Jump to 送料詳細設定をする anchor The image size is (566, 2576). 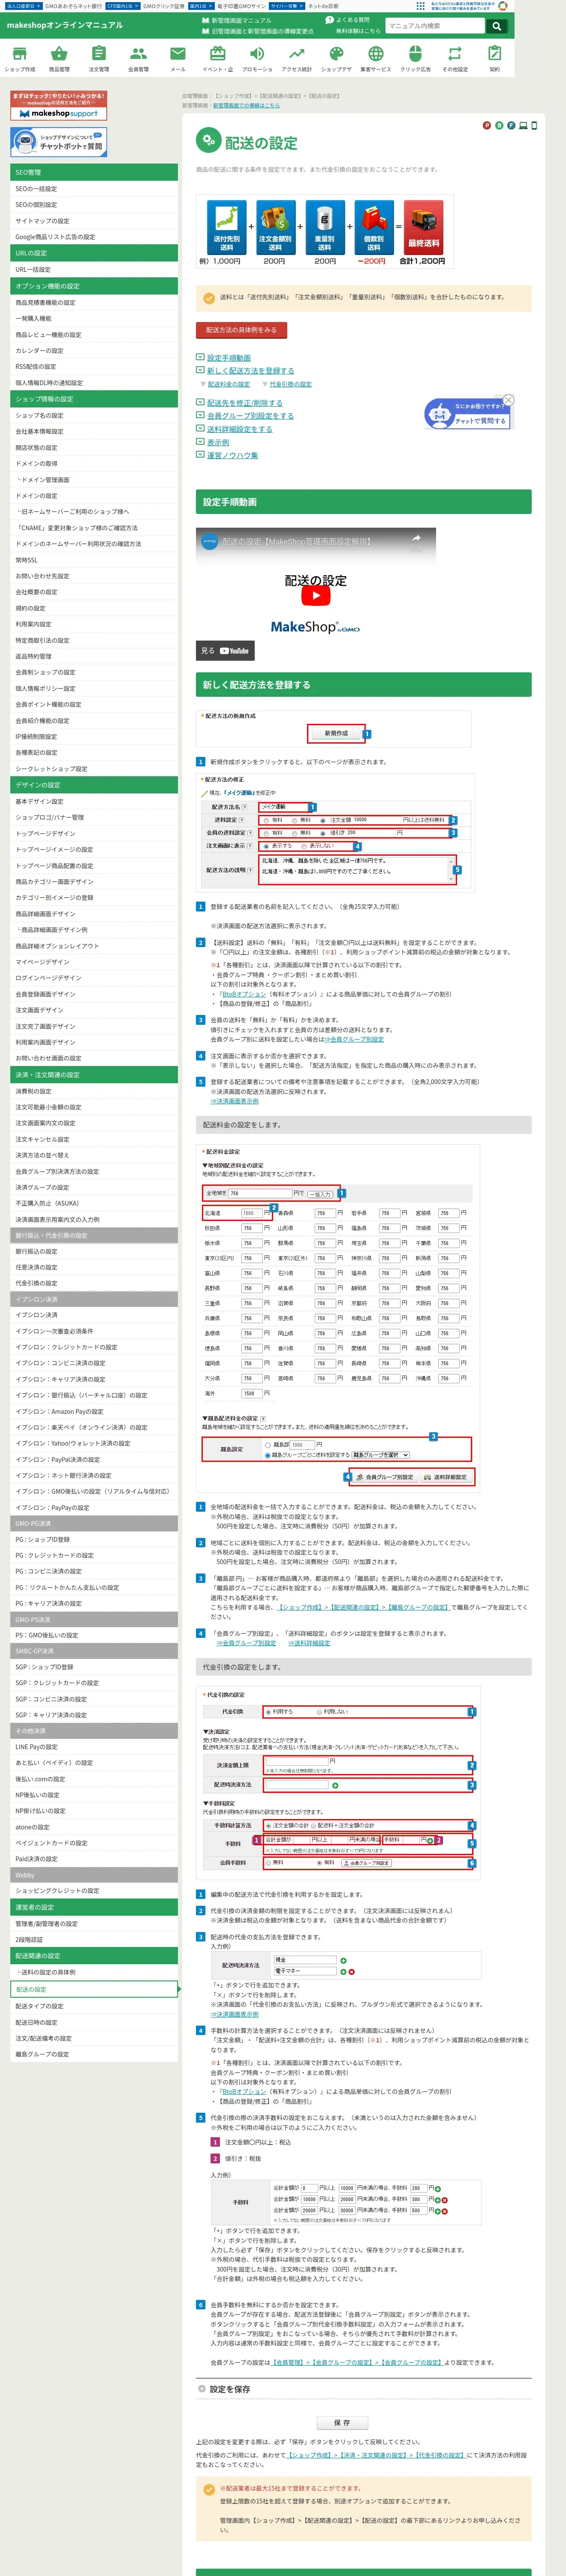click(240, 429)
